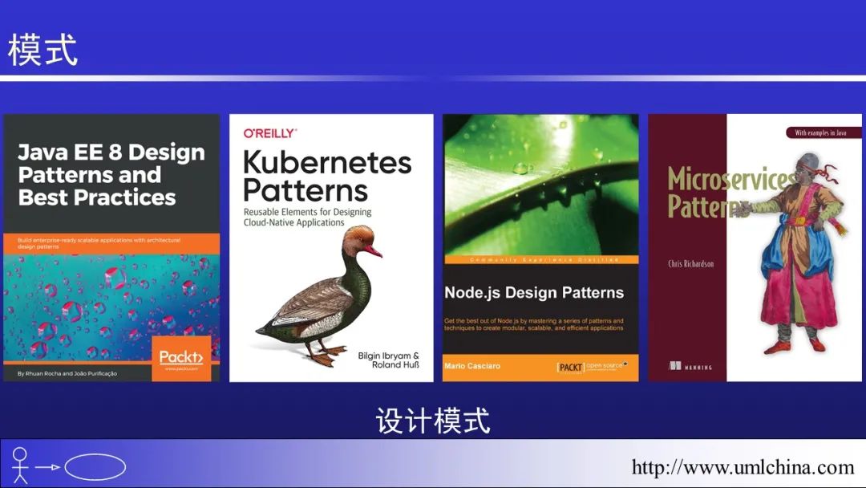Click the author name Mario Casciaro
This screenshot has height=488, width=866.
pos(472,366)
